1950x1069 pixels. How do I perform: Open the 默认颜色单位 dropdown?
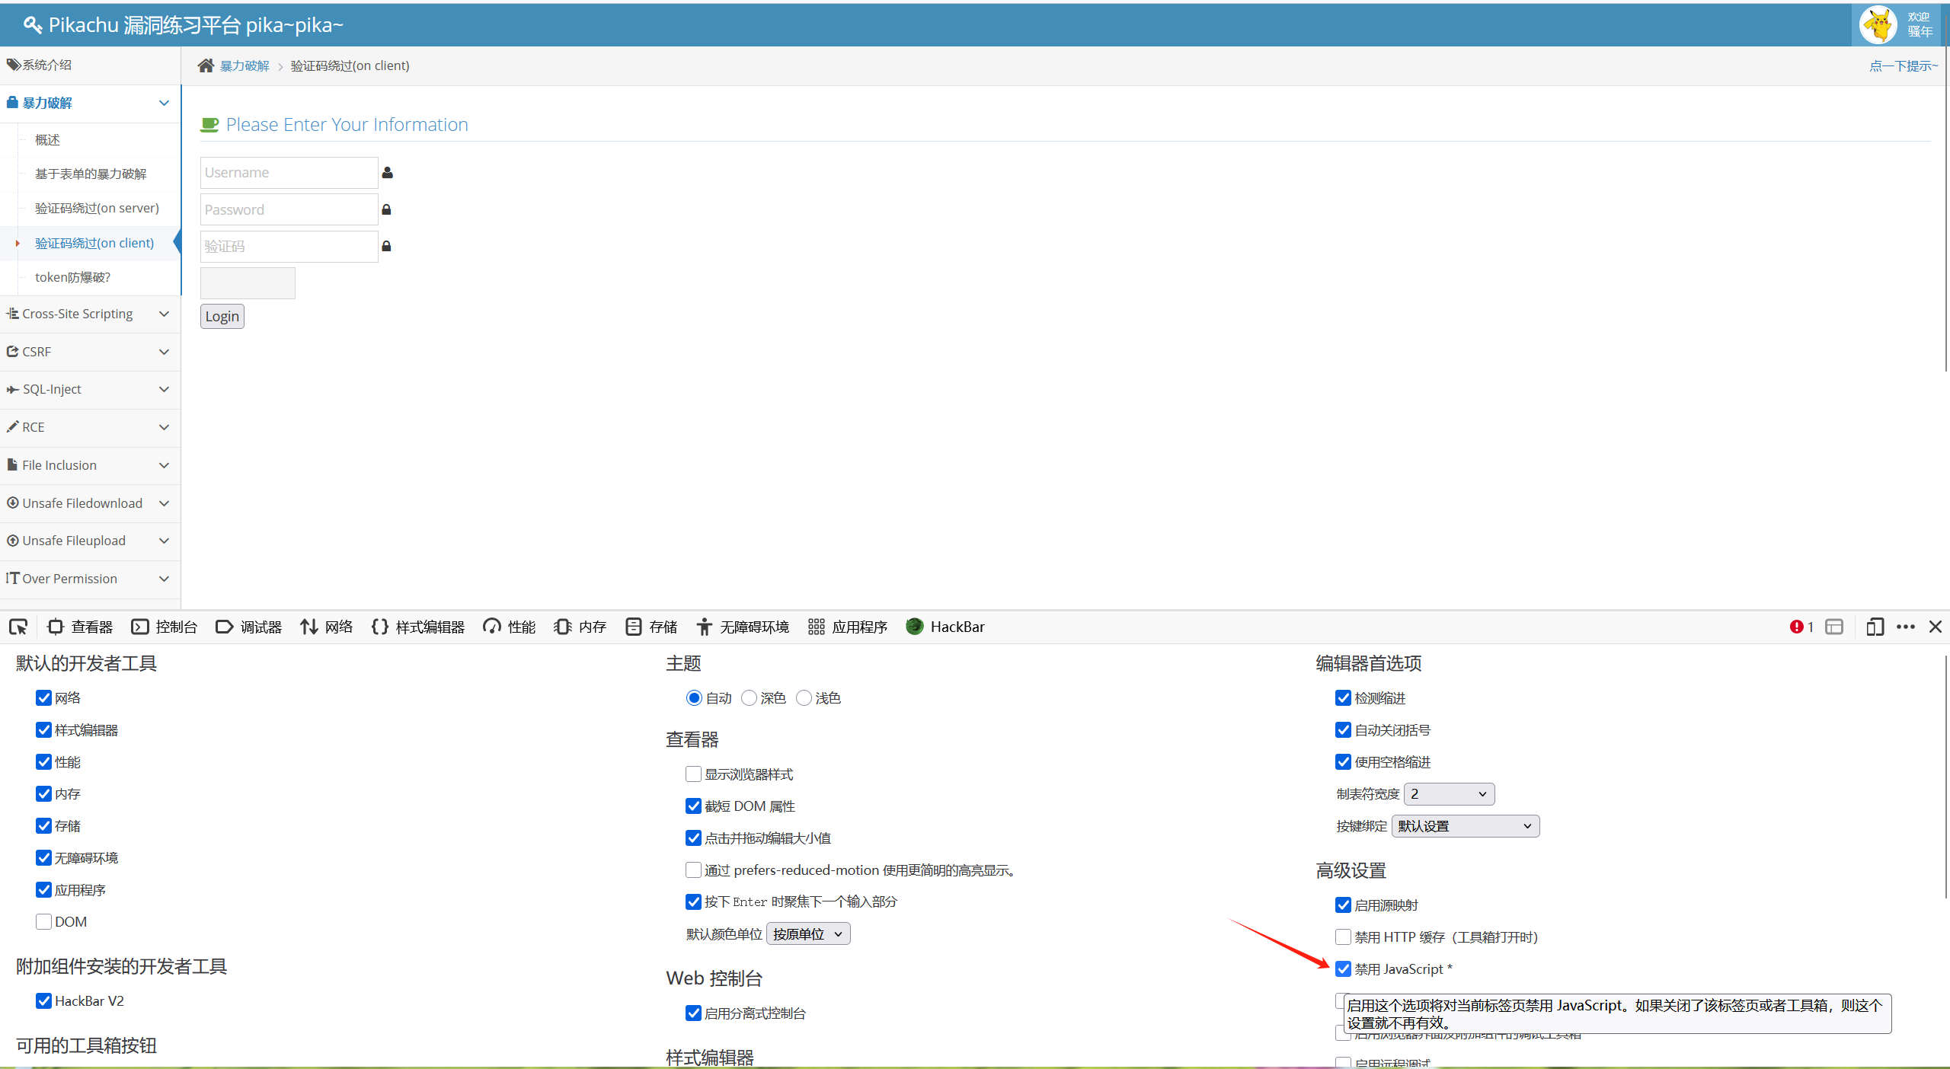point(807,933)
